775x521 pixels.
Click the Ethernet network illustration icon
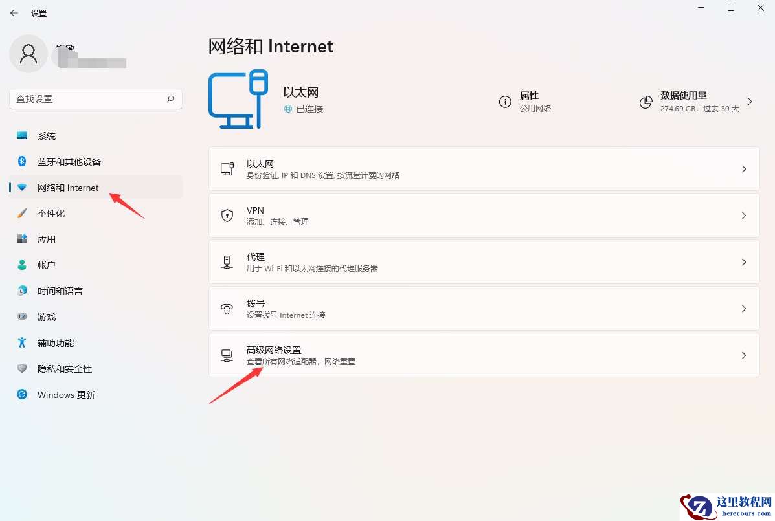tap(238, 99)
